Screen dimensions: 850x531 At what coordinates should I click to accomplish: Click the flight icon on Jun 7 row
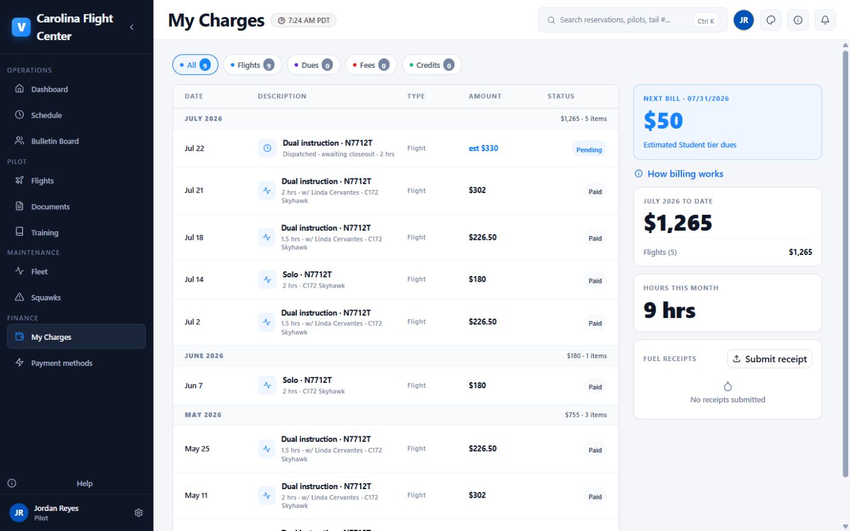click(267, 385)
